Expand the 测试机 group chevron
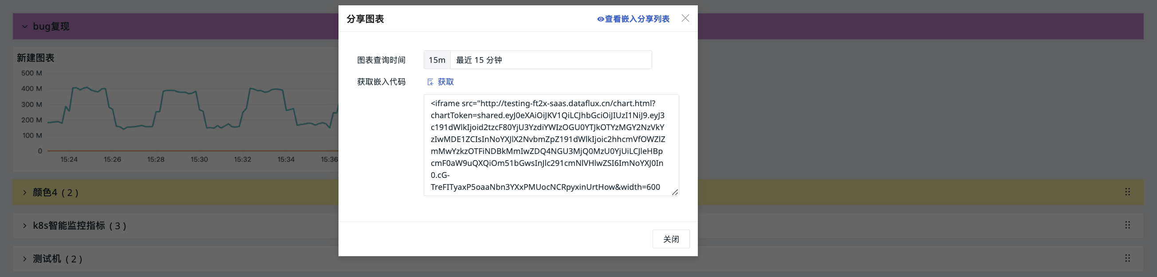The image size is (1157, 277). [x=25, y=258]
